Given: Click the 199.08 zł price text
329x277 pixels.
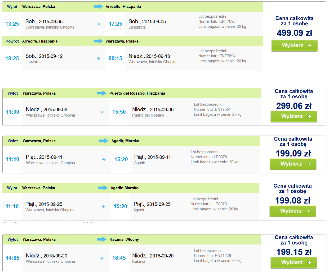Looking at the screenshot, I should click(293, 201).
